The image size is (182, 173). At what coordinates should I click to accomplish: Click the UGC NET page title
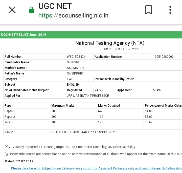click(x=55, y=6)
